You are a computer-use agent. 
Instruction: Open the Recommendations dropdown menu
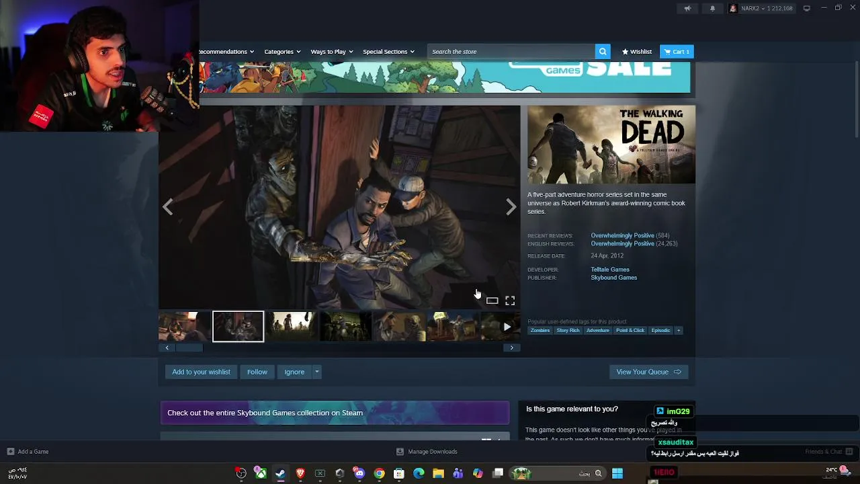(226, 52)
